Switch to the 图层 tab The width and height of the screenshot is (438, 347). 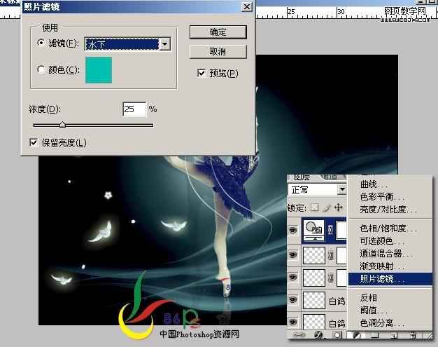coord(302,177)
